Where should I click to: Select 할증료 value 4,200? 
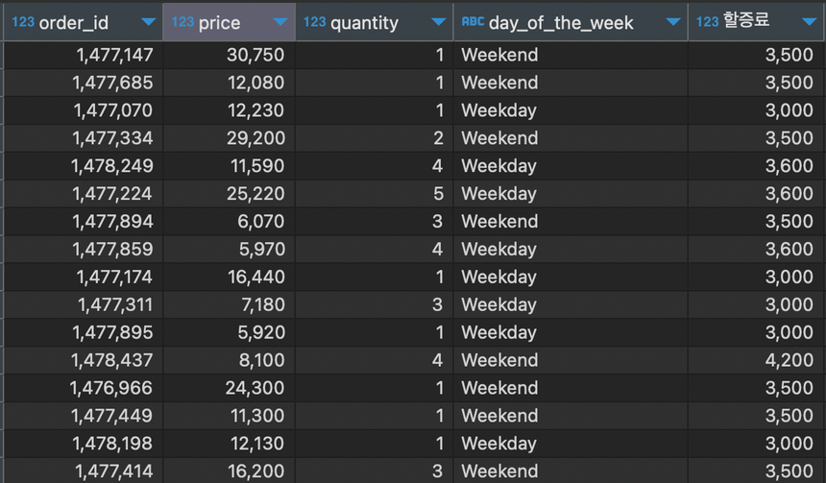point(757,360)
